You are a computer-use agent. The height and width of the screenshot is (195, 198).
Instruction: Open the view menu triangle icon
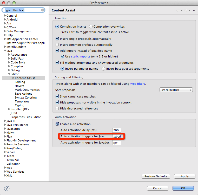[194, 10]
